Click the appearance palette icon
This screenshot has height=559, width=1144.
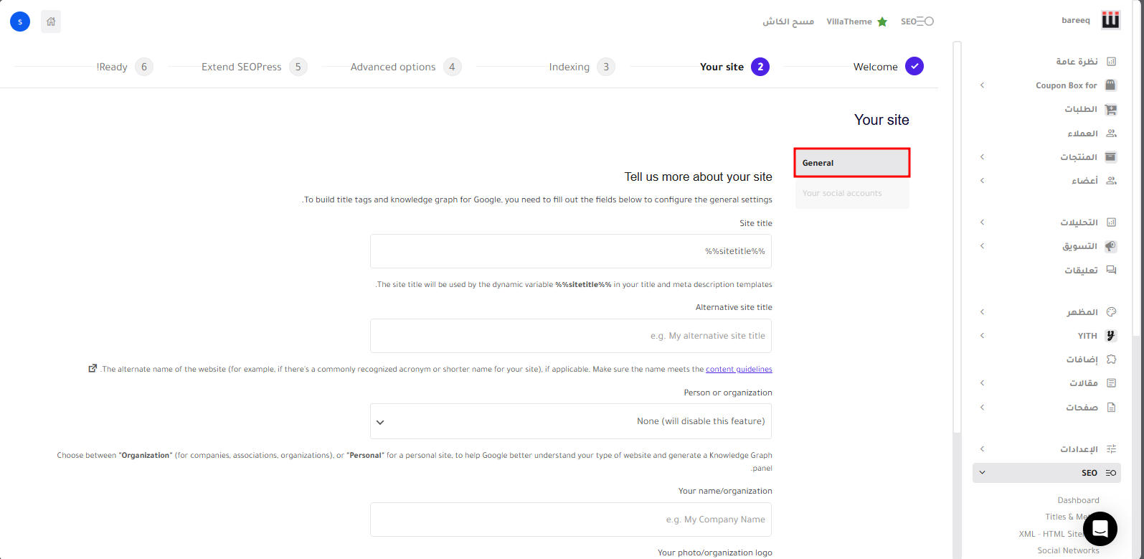[x=1111, y=312]
